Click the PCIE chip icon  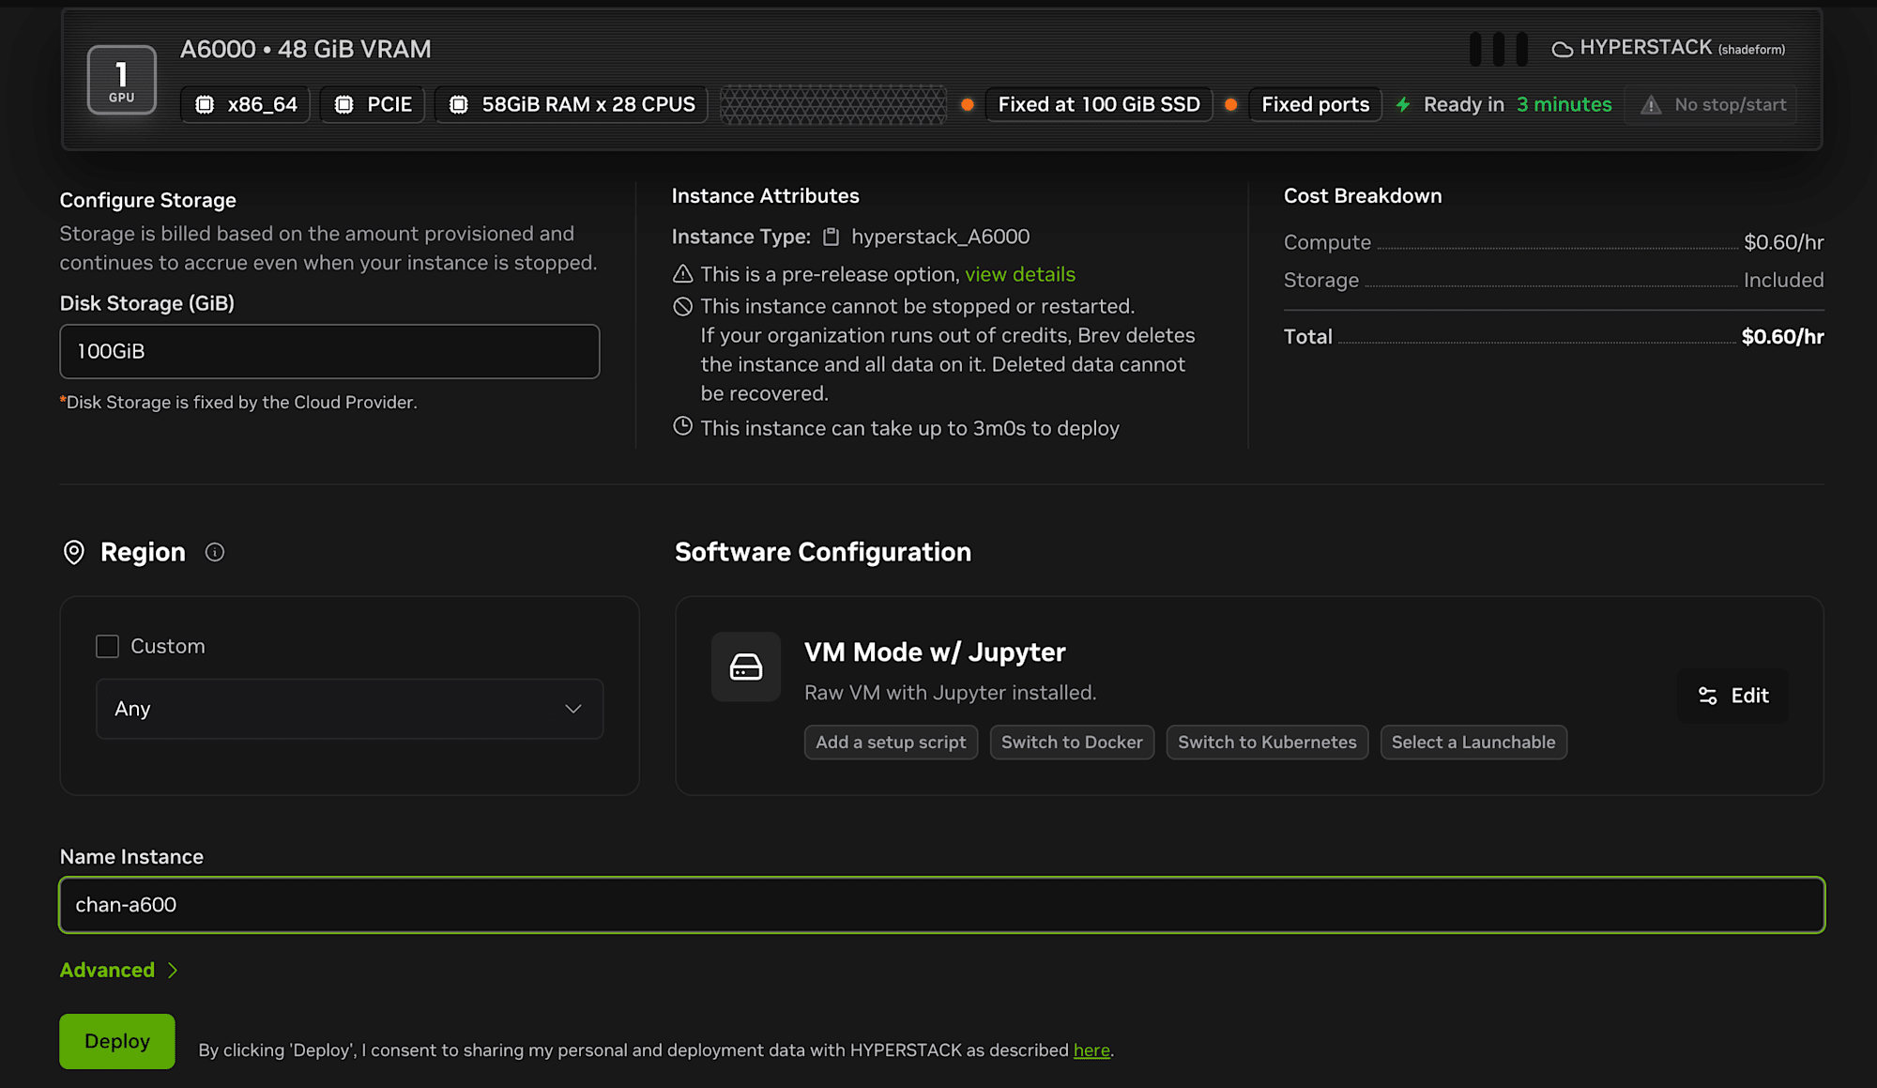tap(344, 105)
